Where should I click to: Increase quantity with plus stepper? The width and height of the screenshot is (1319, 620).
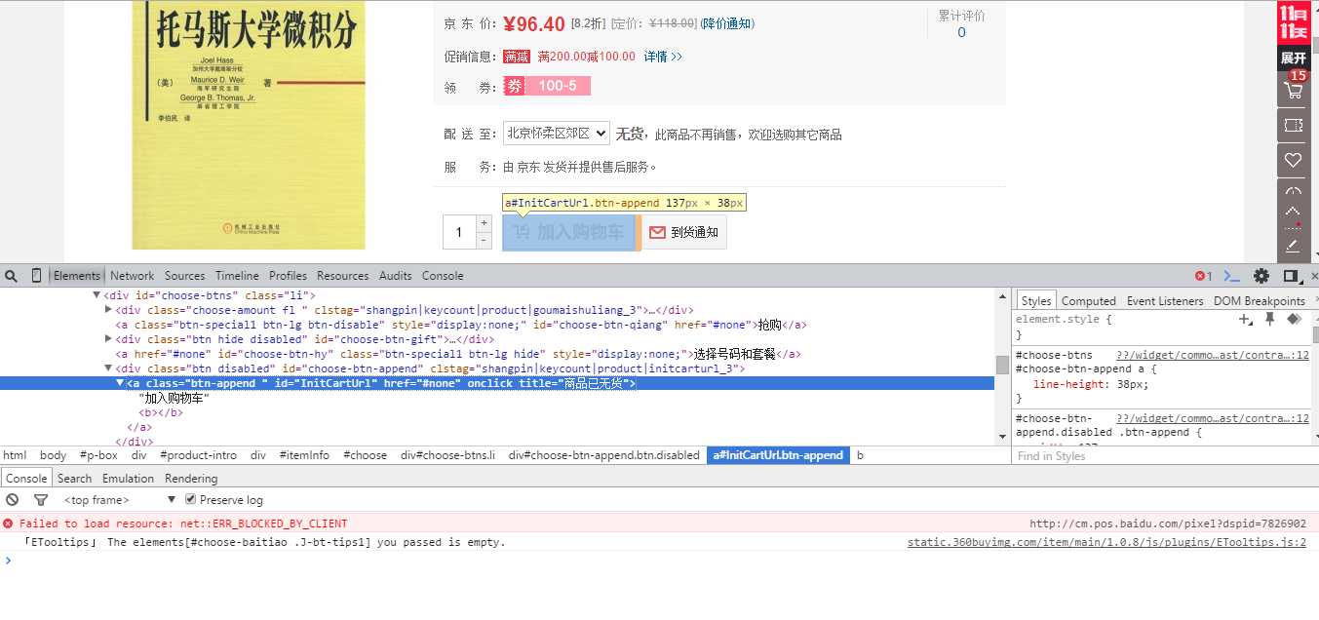(484, 223)
